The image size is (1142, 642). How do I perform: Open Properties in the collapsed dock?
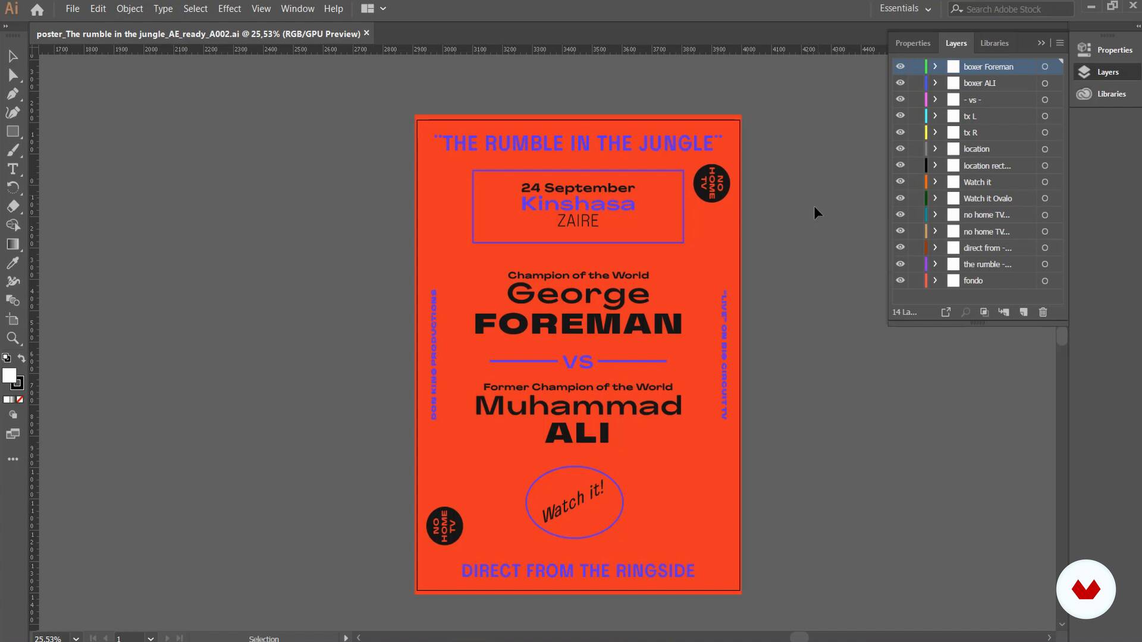pyautogui.click(x=1106, y=50)
